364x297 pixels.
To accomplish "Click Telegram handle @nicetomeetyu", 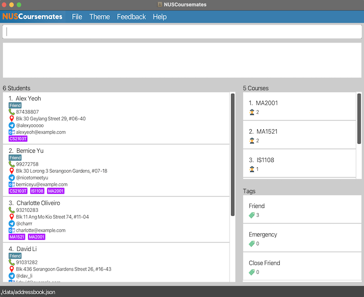I will tap(32, 178).
